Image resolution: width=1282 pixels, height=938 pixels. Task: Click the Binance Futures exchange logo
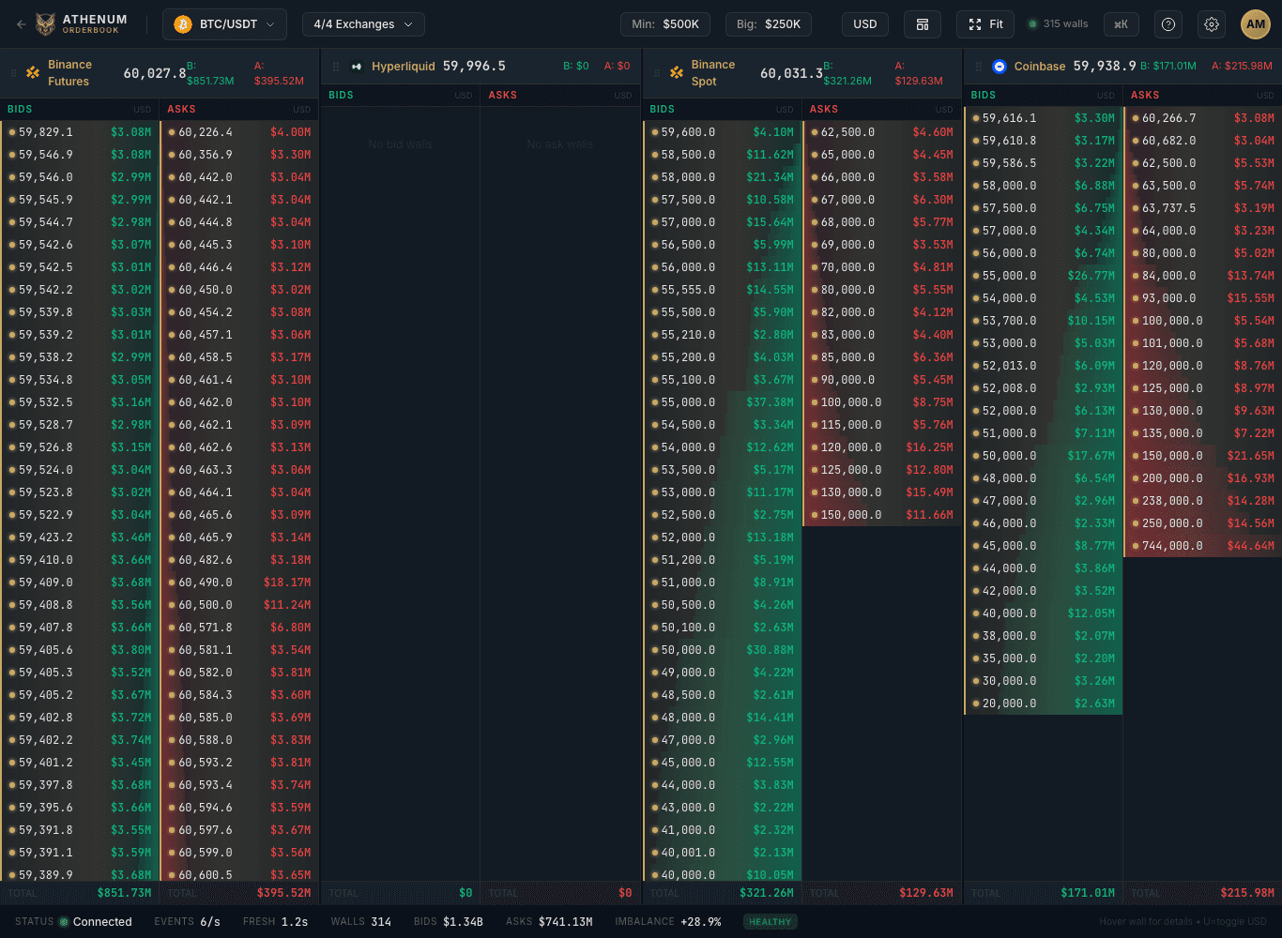(x=33, y=73)
